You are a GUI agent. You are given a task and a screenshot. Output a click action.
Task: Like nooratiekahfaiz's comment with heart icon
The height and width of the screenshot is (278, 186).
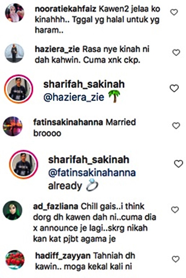pos(174,12)
